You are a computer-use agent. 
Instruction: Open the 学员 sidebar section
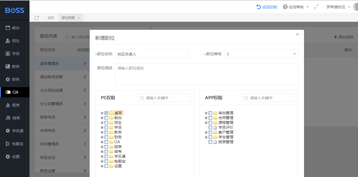(15, 54)
